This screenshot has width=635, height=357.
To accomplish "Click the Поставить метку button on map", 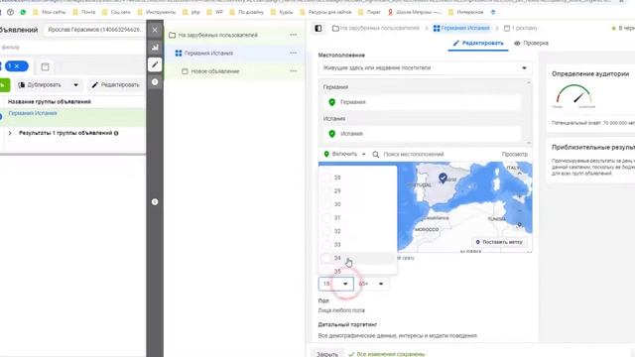I will click(499, 242).
